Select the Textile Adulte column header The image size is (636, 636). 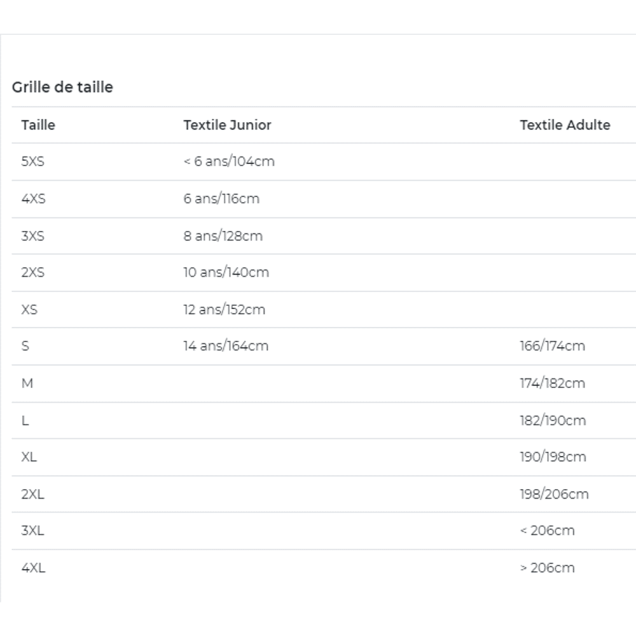click(x=565, y=125)
